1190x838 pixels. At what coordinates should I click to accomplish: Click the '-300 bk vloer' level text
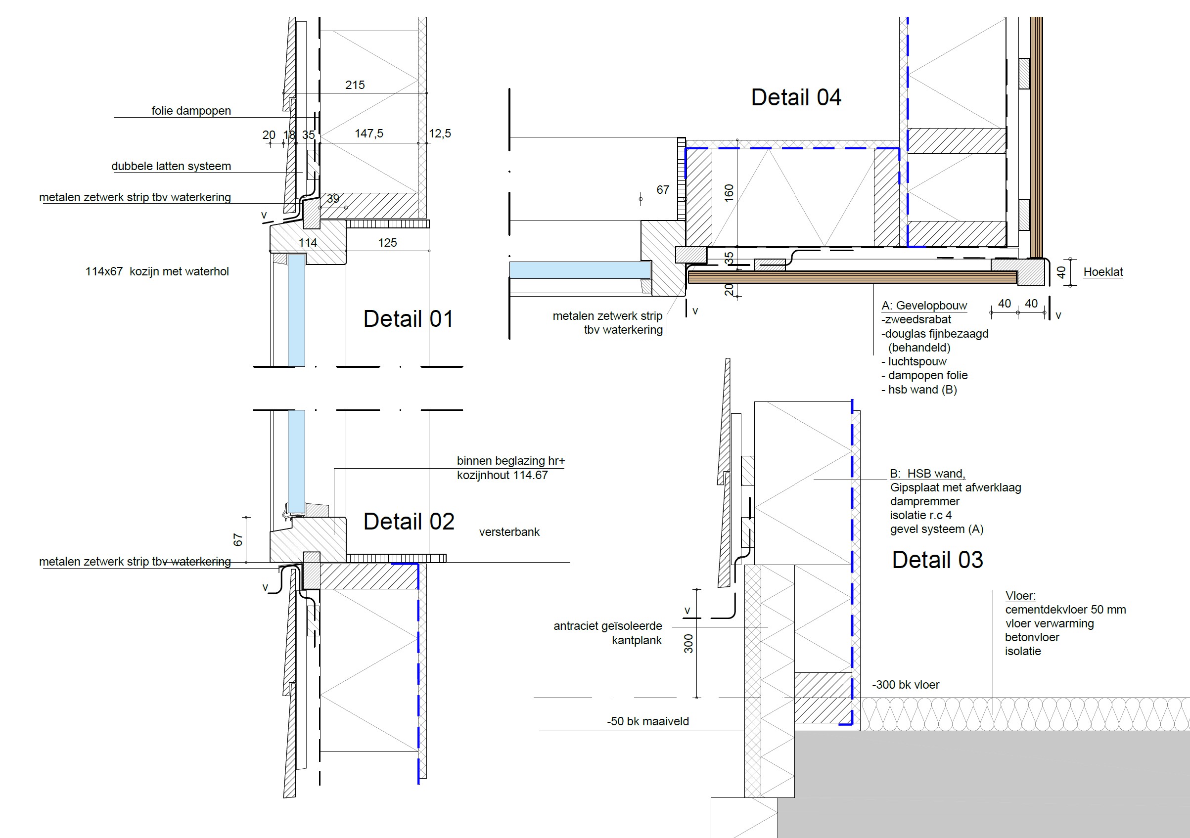906,684
